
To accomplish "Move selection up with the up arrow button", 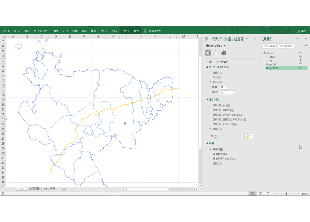I will tap(302, 46).
